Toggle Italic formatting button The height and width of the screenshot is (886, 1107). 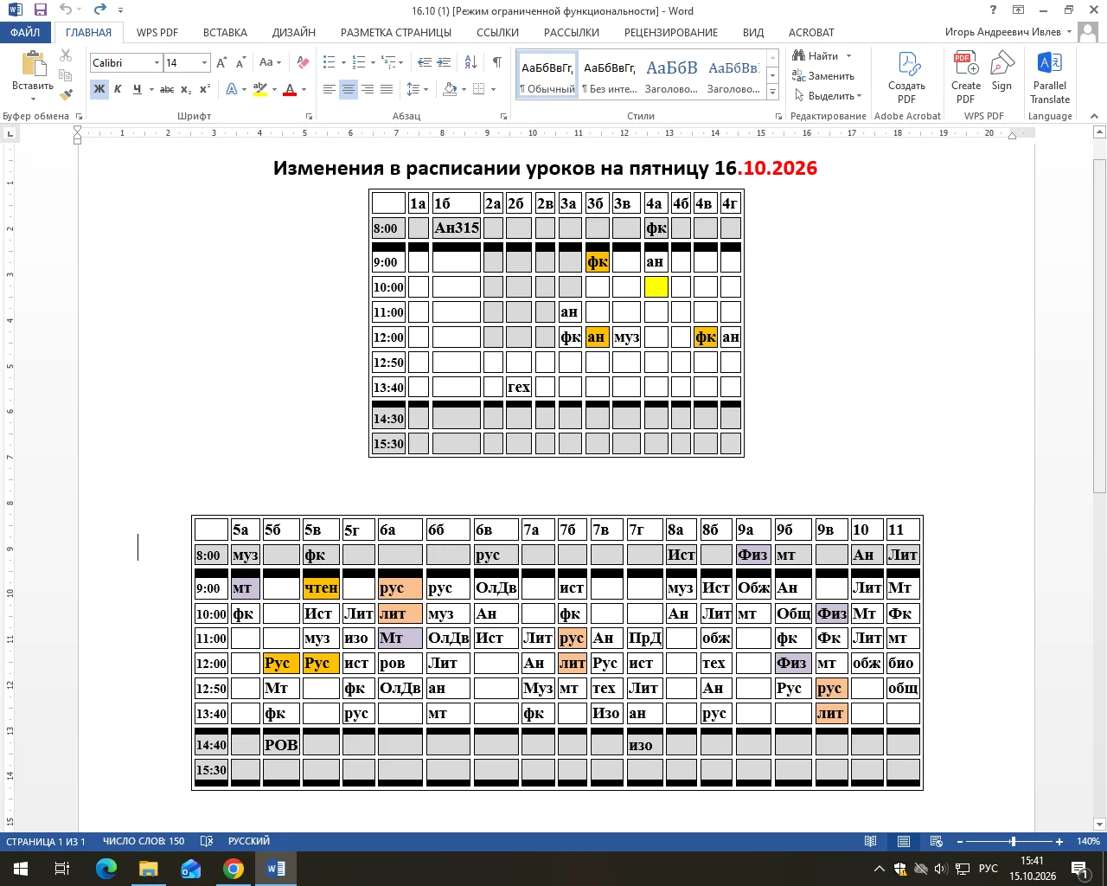click(x=118, y=89)
